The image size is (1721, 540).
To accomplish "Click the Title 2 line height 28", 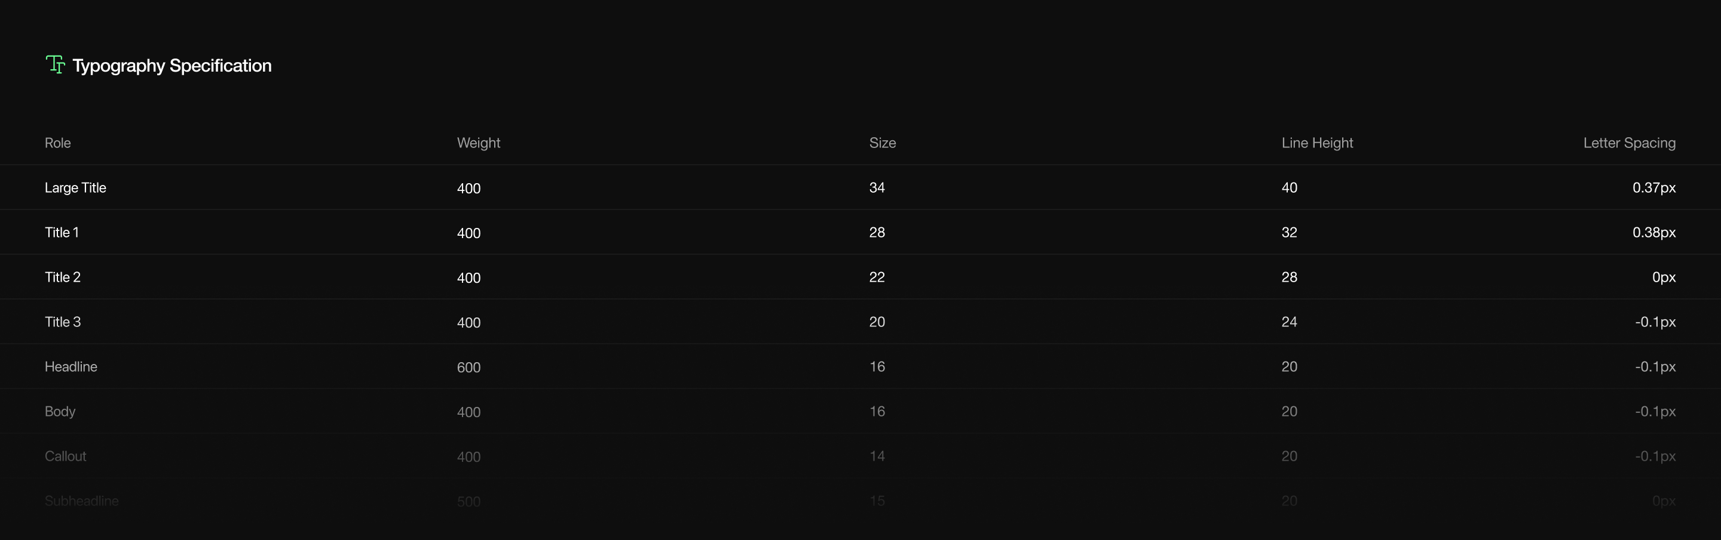I will click(x=1289, y=277).
